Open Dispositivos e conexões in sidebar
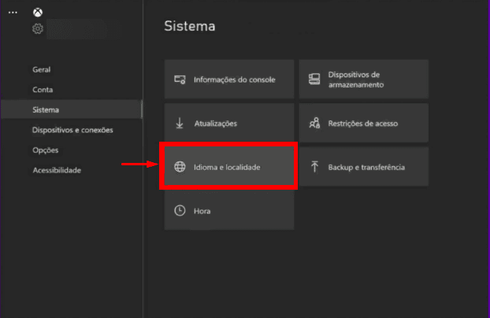 click(72, 130)
